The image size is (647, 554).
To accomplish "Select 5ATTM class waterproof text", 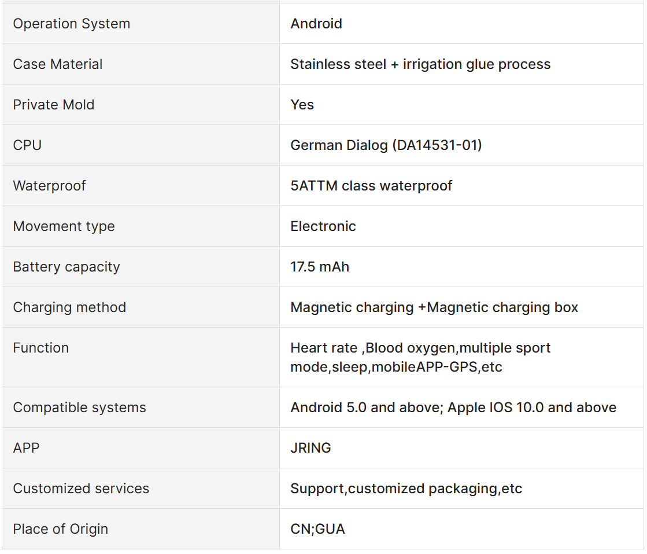I will (371, 185).
